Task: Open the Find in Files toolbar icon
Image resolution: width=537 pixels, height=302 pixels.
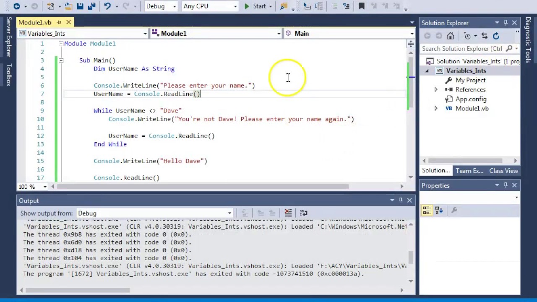Action: click(x=284, y=6)
